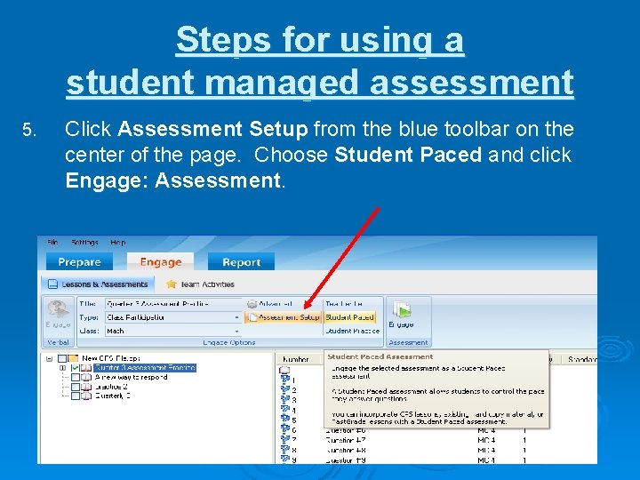Select the highlighted Quarter 3 Assessment Practice lesson

(145, 368)
